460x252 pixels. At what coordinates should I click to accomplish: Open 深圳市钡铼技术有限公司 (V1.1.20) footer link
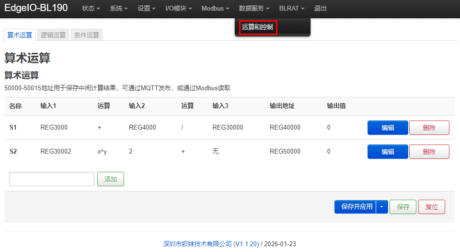pyautogui.click(x=211, y=244)
